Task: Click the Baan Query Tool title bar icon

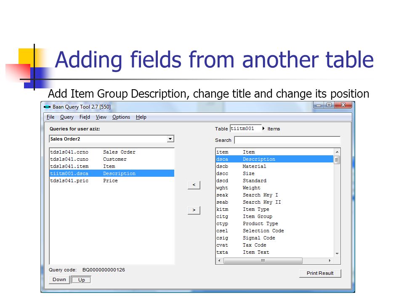Action: (x=47, y=107)
